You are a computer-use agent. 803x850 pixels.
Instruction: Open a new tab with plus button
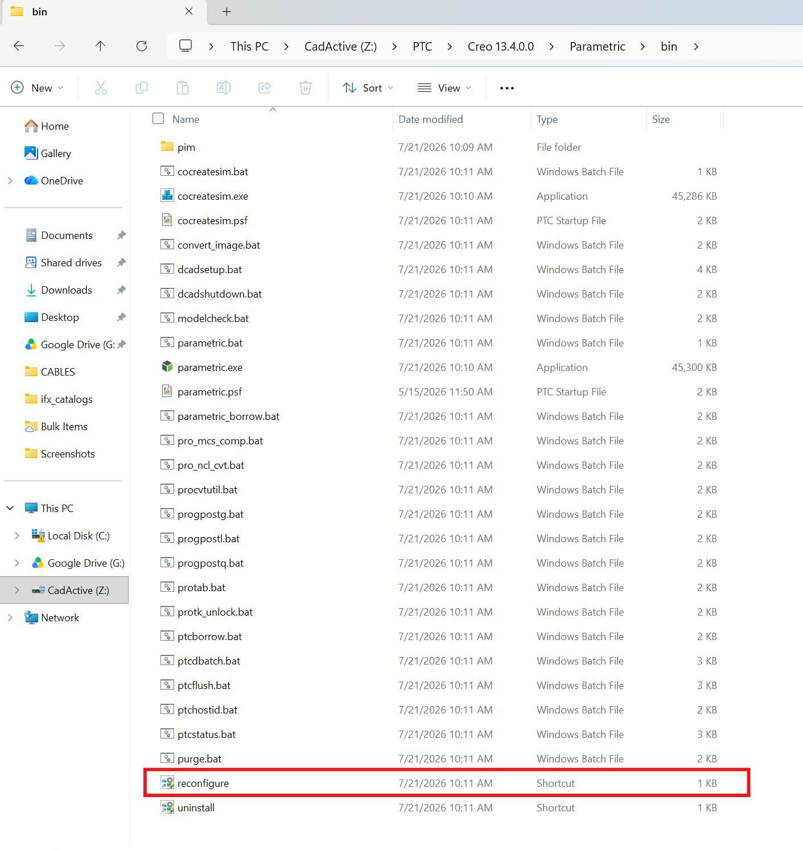tap(227, 12)
